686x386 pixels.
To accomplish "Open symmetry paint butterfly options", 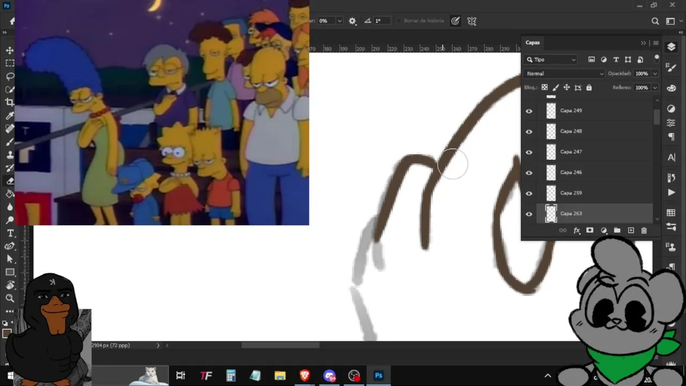I will coord(472,21).
